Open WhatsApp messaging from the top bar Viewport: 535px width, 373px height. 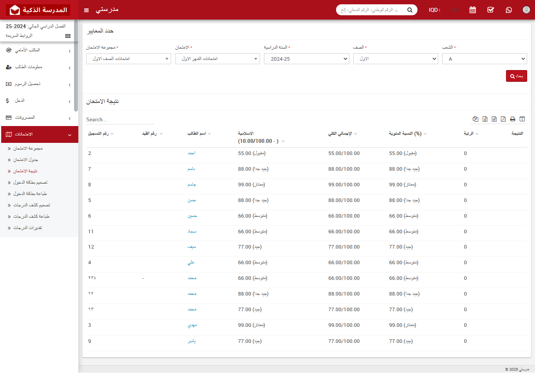click(x=509, y=10)
